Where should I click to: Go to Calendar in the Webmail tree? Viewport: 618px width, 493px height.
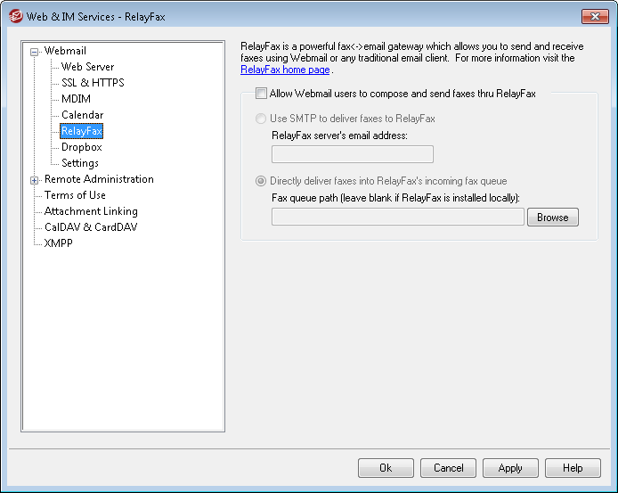(x=82, y=115)
